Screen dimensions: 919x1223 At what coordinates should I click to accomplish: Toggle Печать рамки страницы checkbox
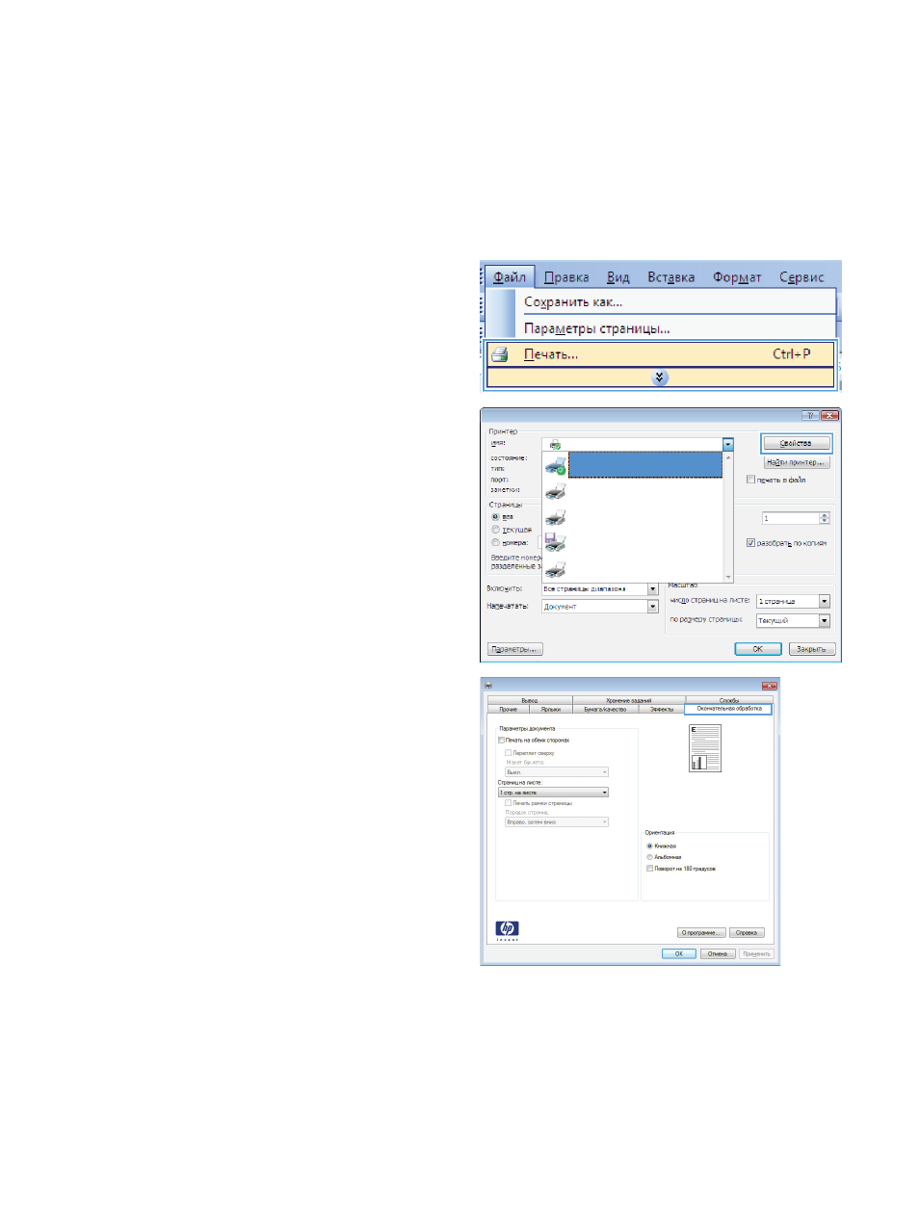tap(509, 803)
